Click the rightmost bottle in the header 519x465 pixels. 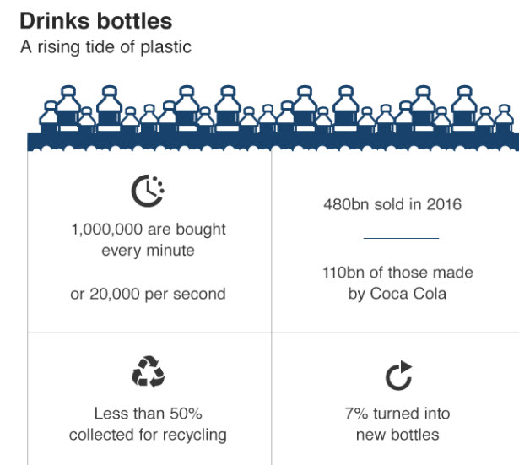505,119
